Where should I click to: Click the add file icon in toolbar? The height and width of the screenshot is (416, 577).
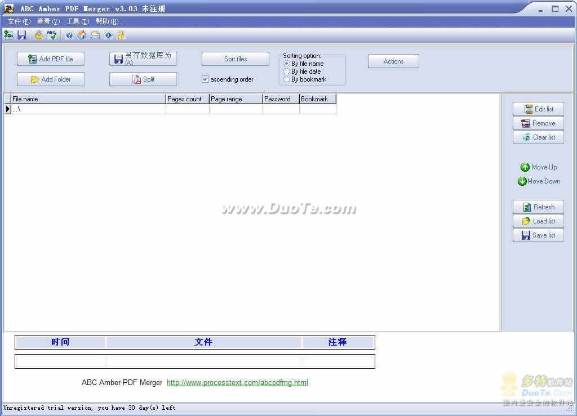(x=8, y=35)
